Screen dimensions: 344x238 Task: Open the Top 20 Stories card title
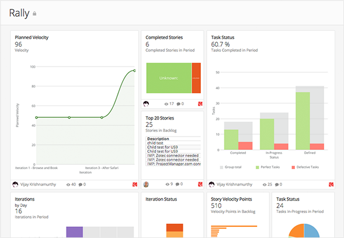pyautogui.click(x=159, y=118)
